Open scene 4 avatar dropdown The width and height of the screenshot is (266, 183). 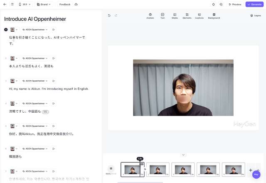[x=14, y=104]
